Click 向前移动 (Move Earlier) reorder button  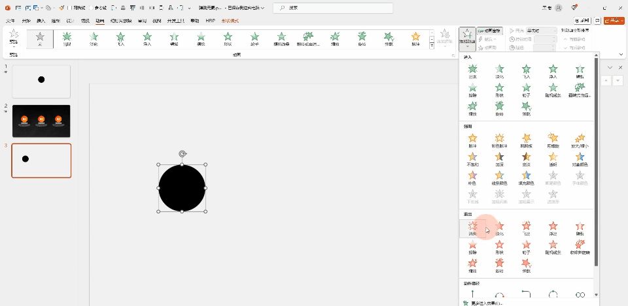(574, 39)
